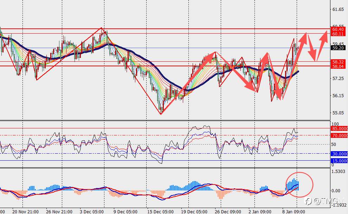
Task: Click the 15 Dec 05:00 date label
Action: click(160, 212)
